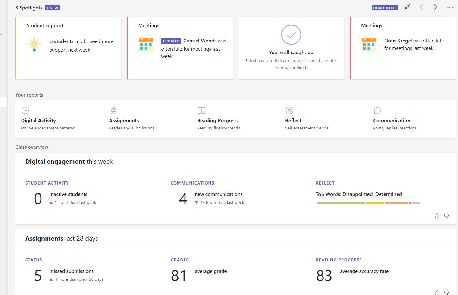Click the Student support lightbulb icon
The width and height of the screenshot is (458, 295).
(34, 45)
